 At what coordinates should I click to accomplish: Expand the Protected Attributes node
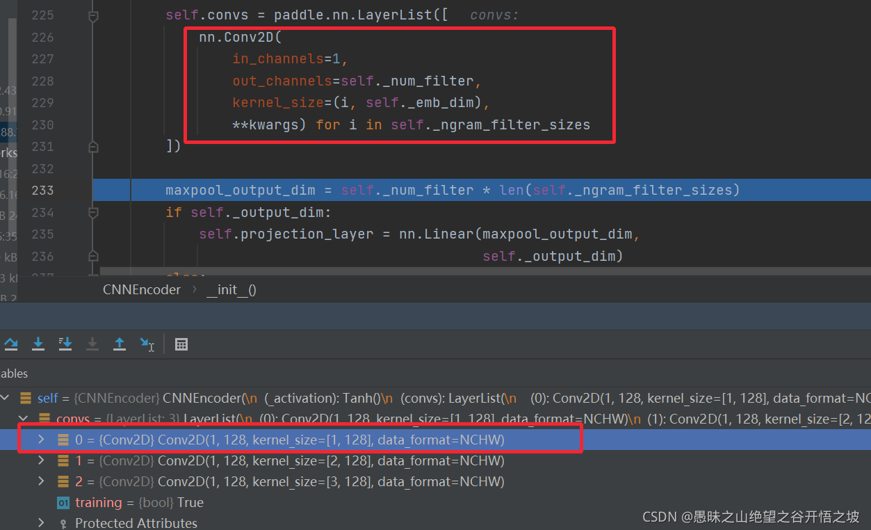pos(41,522)
